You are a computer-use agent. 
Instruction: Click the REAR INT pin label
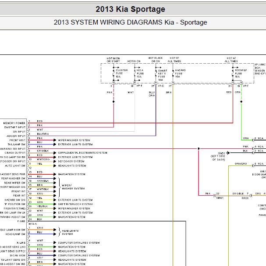pyautogui.click(x=19, y=196)
